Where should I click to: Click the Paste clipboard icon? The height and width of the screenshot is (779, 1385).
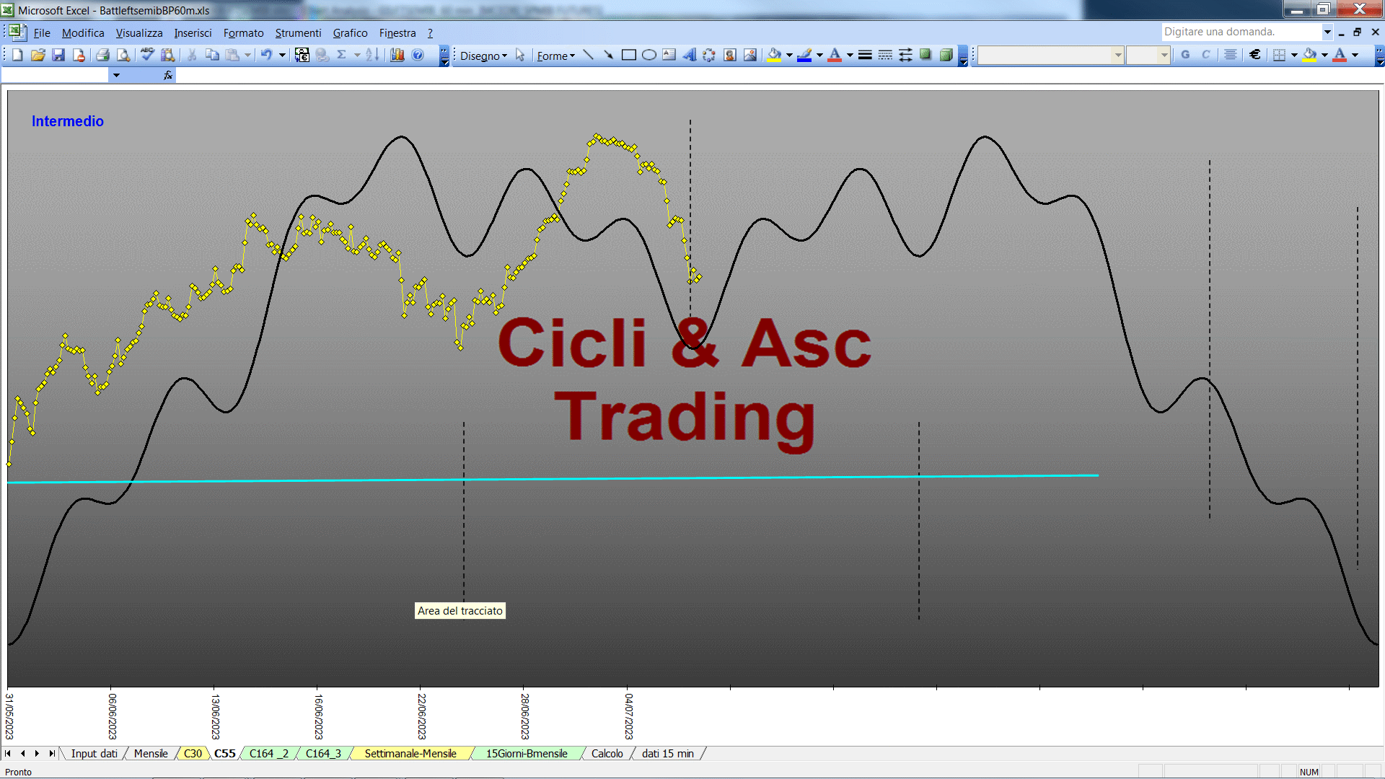click(232, 55)
